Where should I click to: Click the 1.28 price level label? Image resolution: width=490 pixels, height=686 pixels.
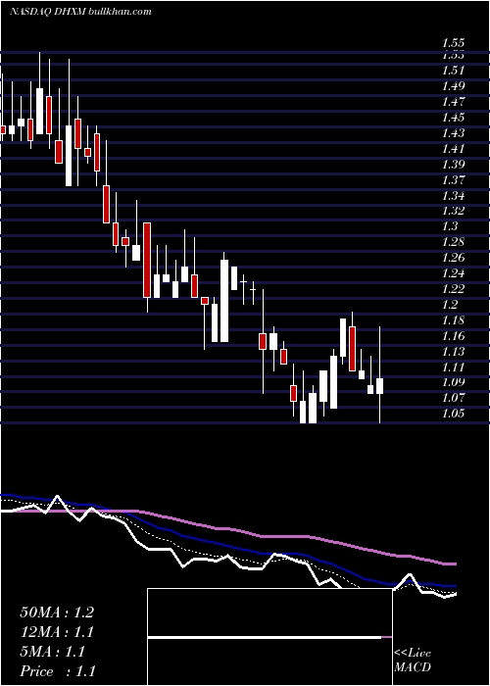pyautogui.click(x=453, y=242)
